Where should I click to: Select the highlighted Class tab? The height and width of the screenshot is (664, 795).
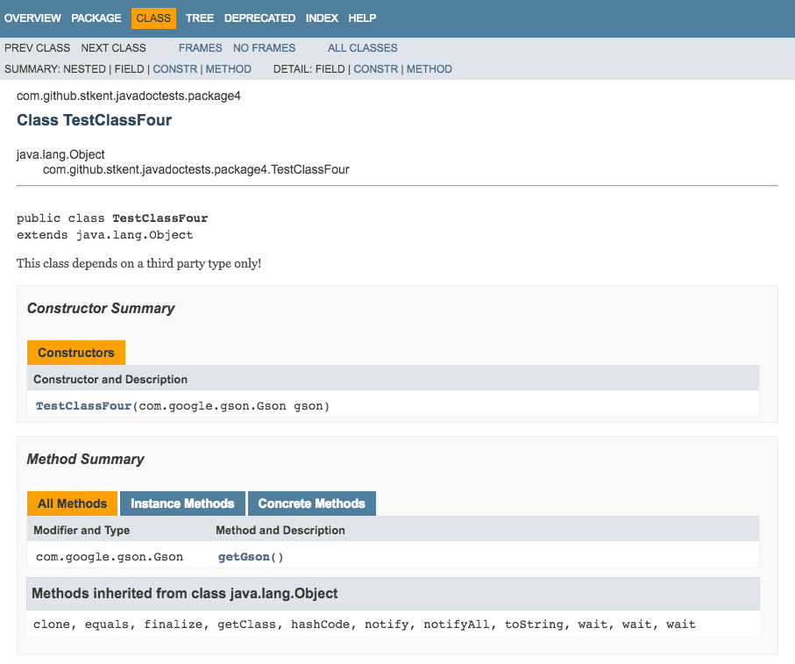pyautogui.click(x=153, y=18)
